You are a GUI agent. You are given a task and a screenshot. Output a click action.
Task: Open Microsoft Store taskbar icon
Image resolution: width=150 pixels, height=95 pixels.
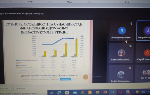click(67, 93)
